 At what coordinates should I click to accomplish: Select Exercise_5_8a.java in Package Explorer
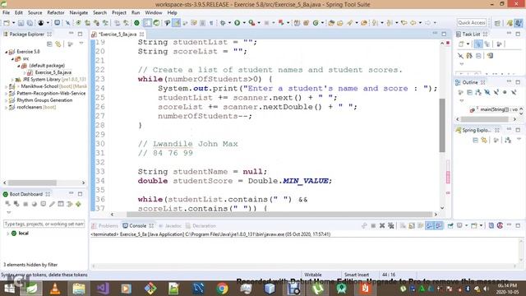[53, 72]
